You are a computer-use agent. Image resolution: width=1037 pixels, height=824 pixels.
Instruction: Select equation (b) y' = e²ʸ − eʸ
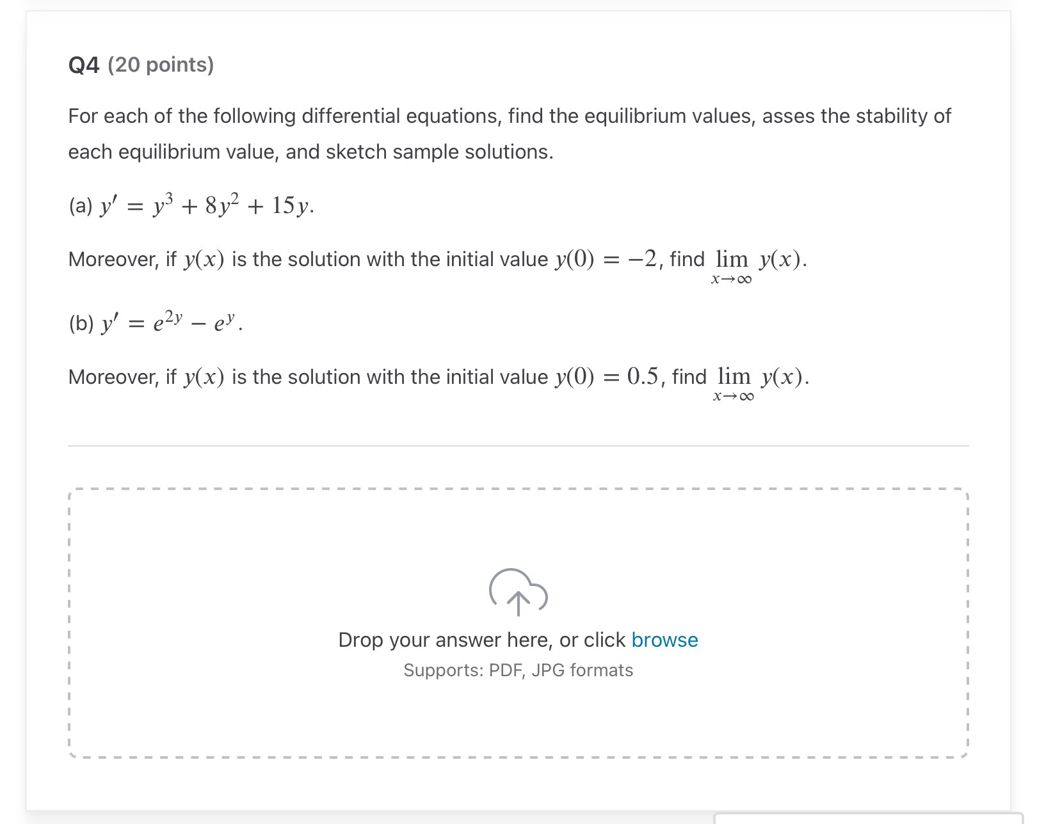coord(154,323)
